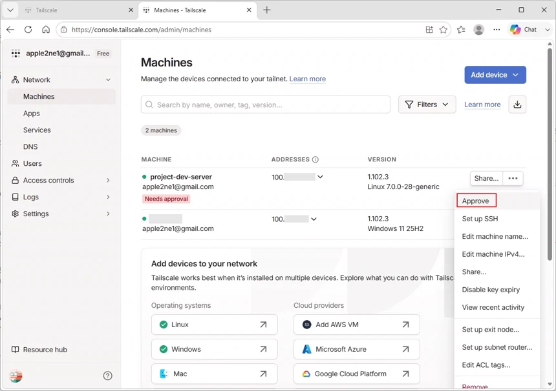
Task: Open the tab search chevron at top left
Action: tap(10, 10)
